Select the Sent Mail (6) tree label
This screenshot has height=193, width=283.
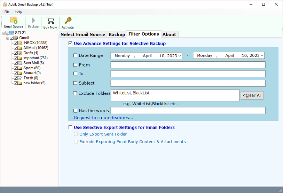pos(33,63)
